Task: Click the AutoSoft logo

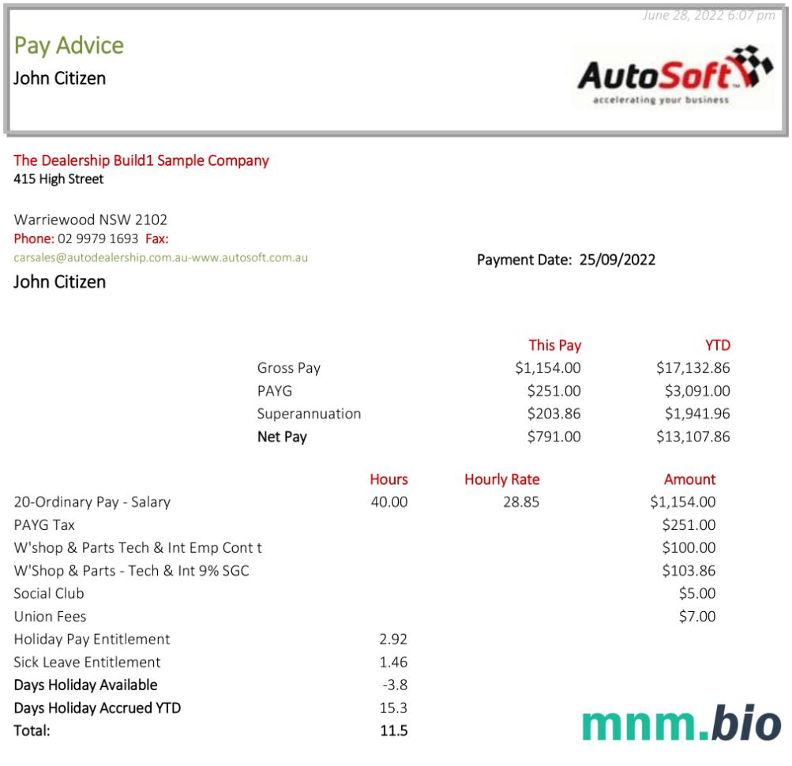Action: (x=674, y=77)
